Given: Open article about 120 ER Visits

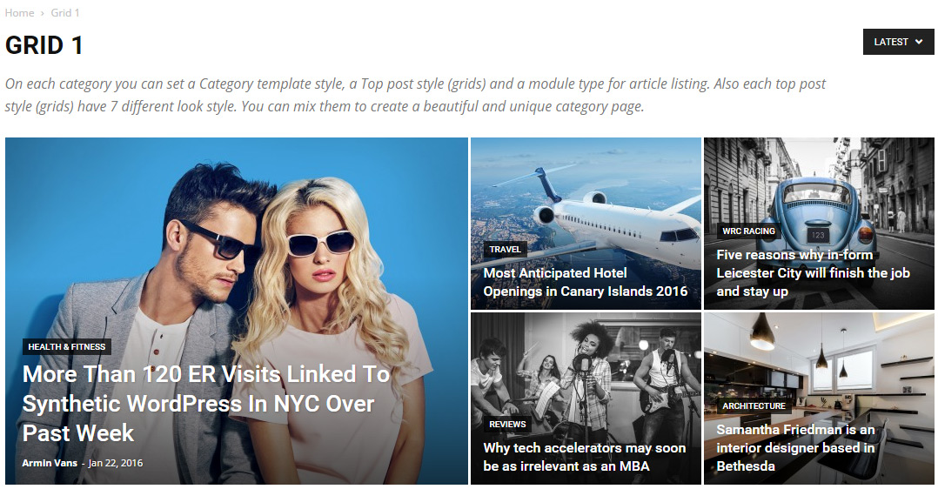Looking at the screenshot, I should click(x=206, y=404).
